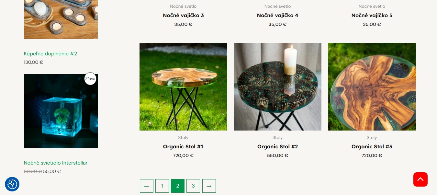The height and width of the screenshot is (195, 437).
Task: Select page 3 in pagination
Action: click(193, 186)
